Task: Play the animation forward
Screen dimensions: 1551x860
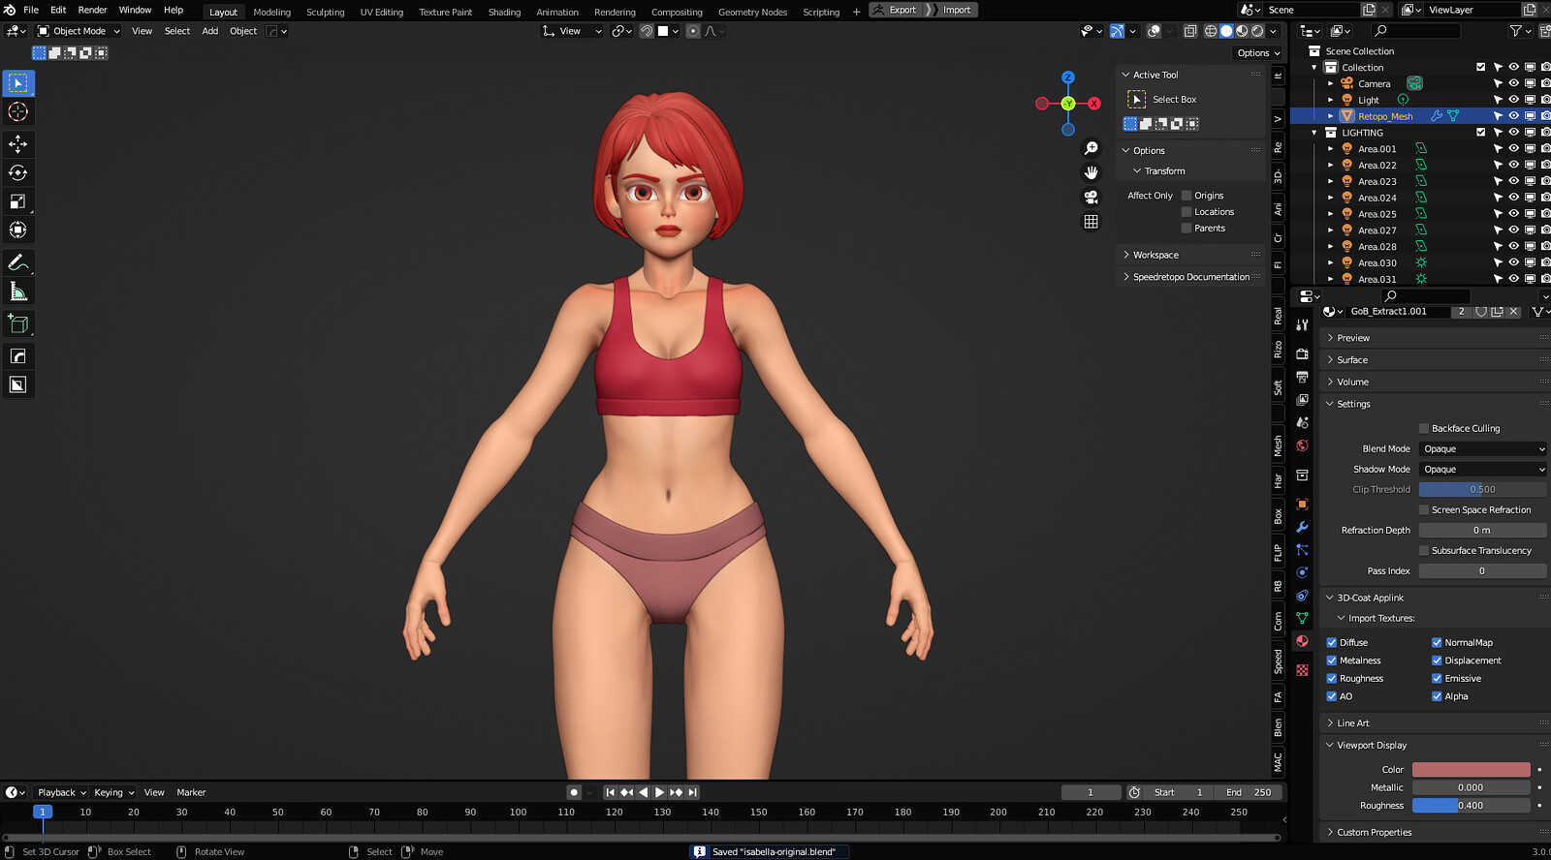Action: [659, 792]
